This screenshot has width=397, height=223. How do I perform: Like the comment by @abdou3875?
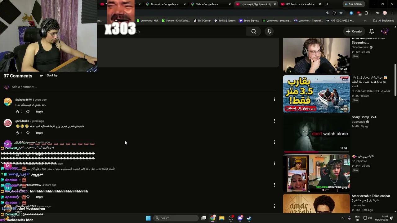[17, 111]
